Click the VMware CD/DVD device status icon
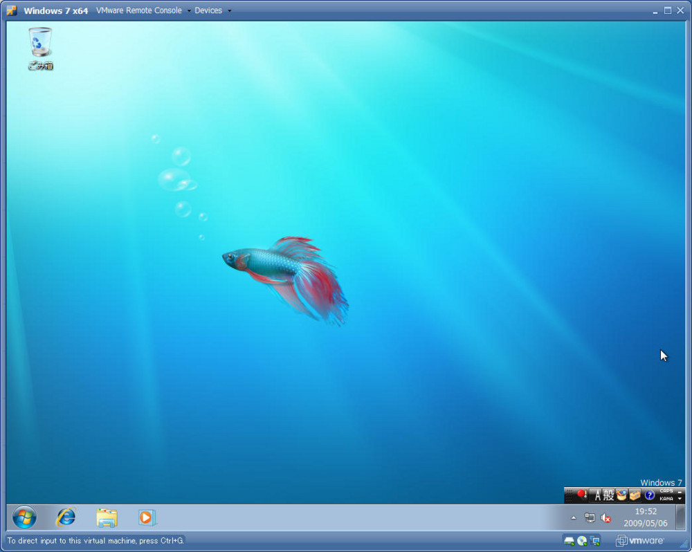692x552 pixels. pyautogui.click(x=581, y=540)
